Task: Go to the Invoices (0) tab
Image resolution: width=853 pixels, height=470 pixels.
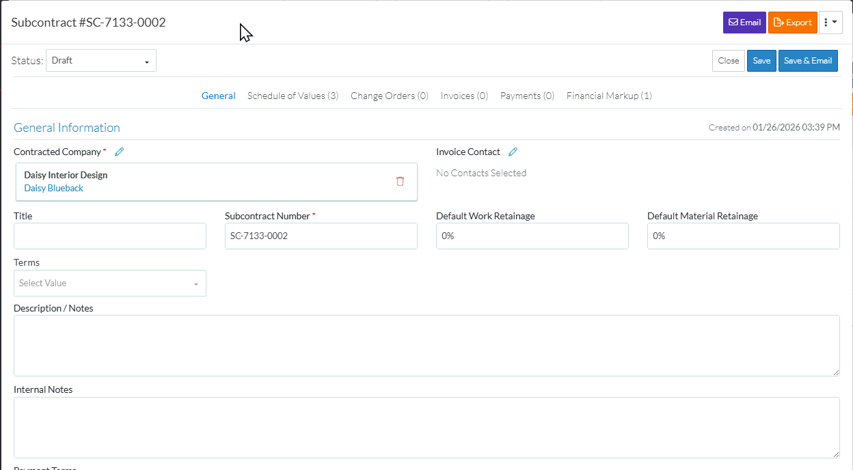Action: [464, 96]
